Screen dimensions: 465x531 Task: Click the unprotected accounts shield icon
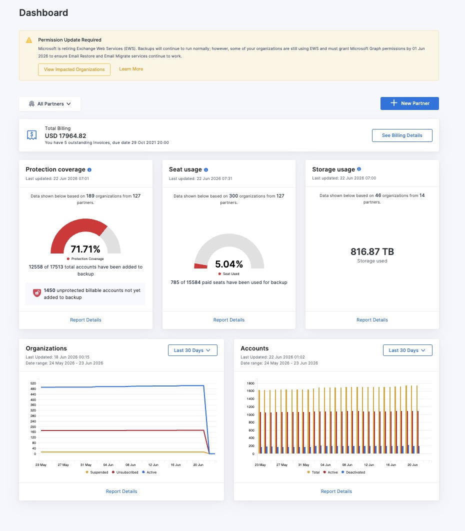coord(37,292)
